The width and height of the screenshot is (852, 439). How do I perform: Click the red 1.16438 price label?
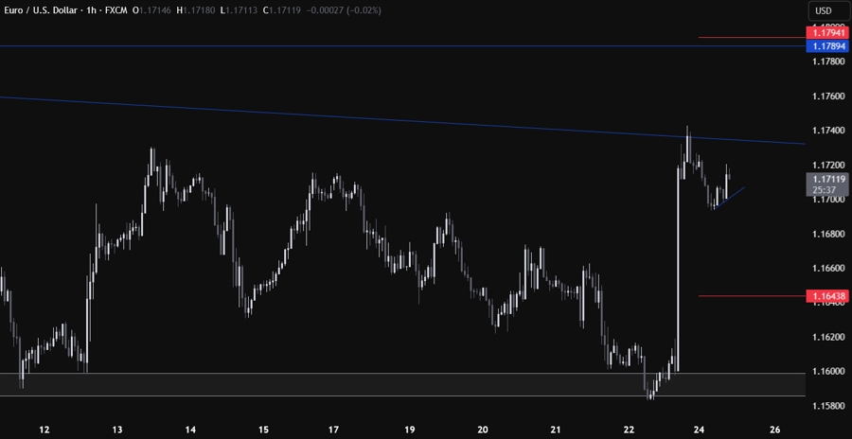point(827,296)
